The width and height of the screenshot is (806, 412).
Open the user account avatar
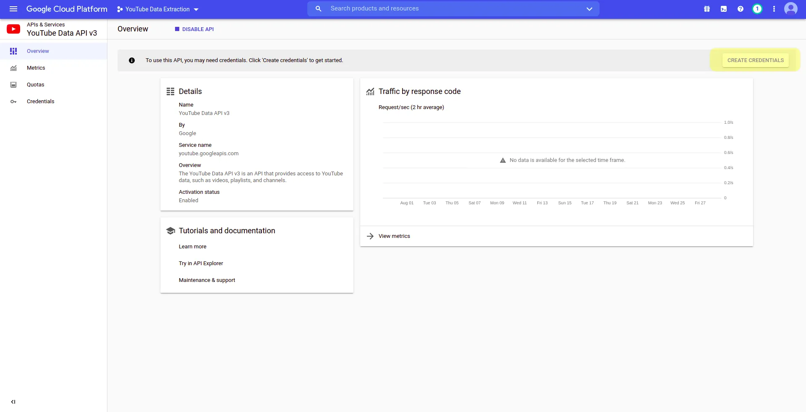click(791, 9)
